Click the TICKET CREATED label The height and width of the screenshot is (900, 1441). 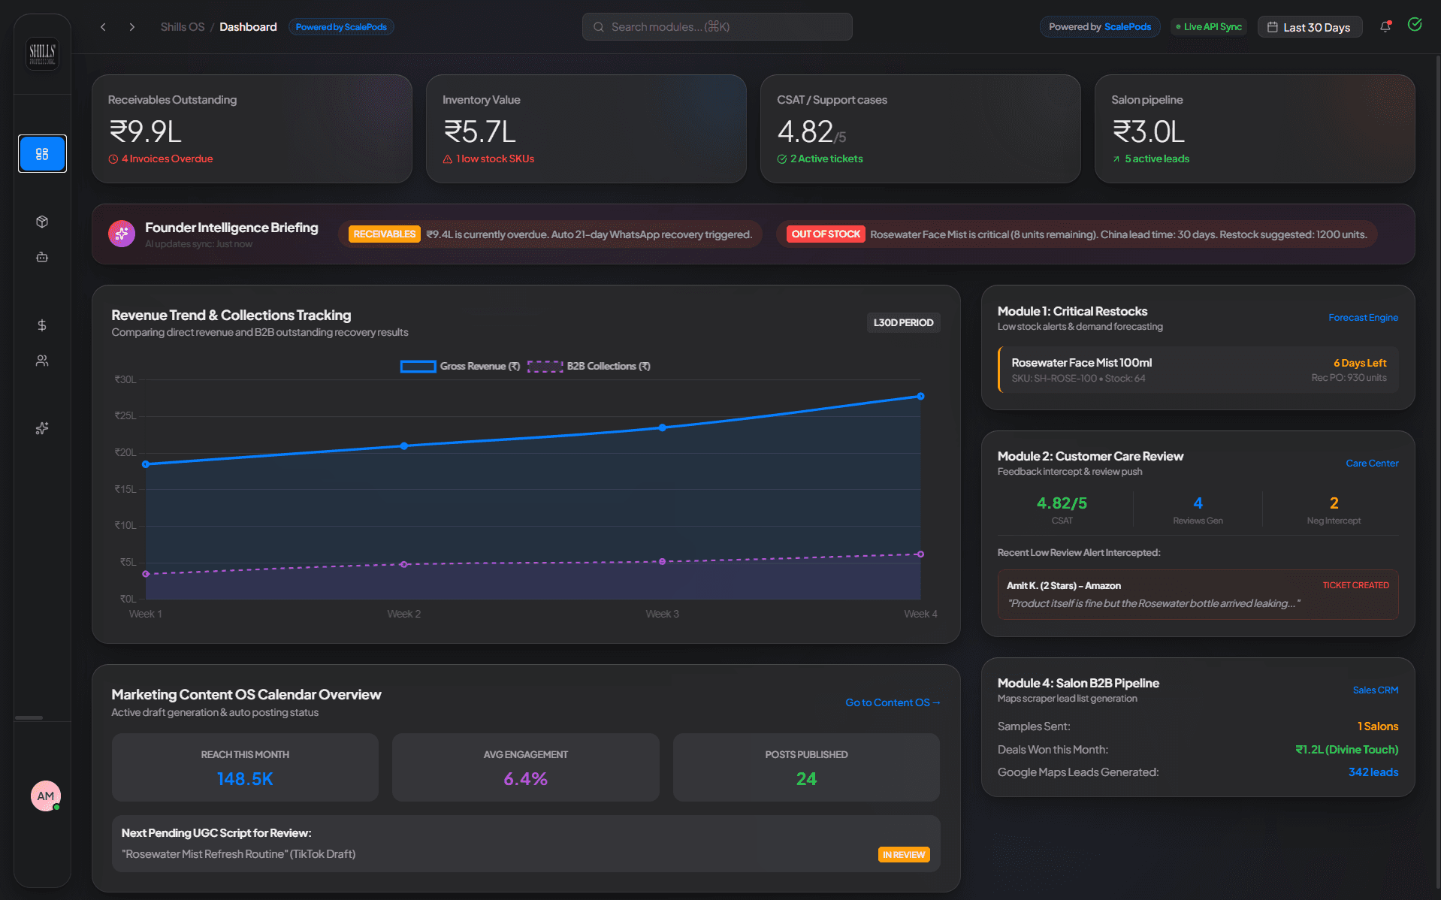[x=1355, y=586]
